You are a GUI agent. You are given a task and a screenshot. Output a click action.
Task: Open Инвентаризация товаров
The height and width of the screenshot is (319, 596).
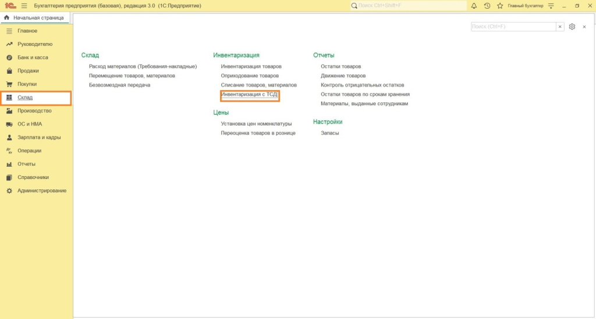[251, 66]
